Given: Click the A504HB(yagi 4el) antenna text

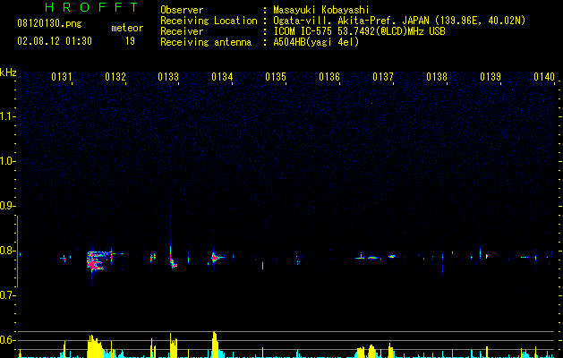Looking at the screenshot, I should (316, 42).
